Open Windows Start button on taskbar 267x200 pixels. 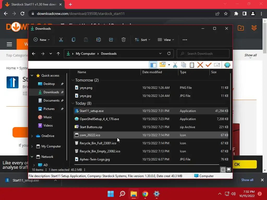tap(111, 194)
